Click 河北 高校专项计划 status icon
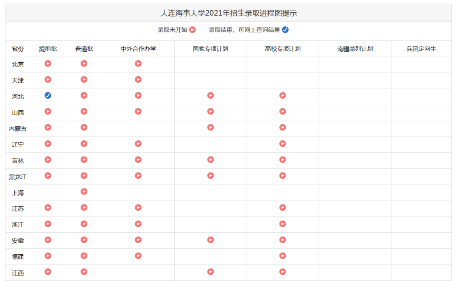458x281 pixels. tap(282, 95)
